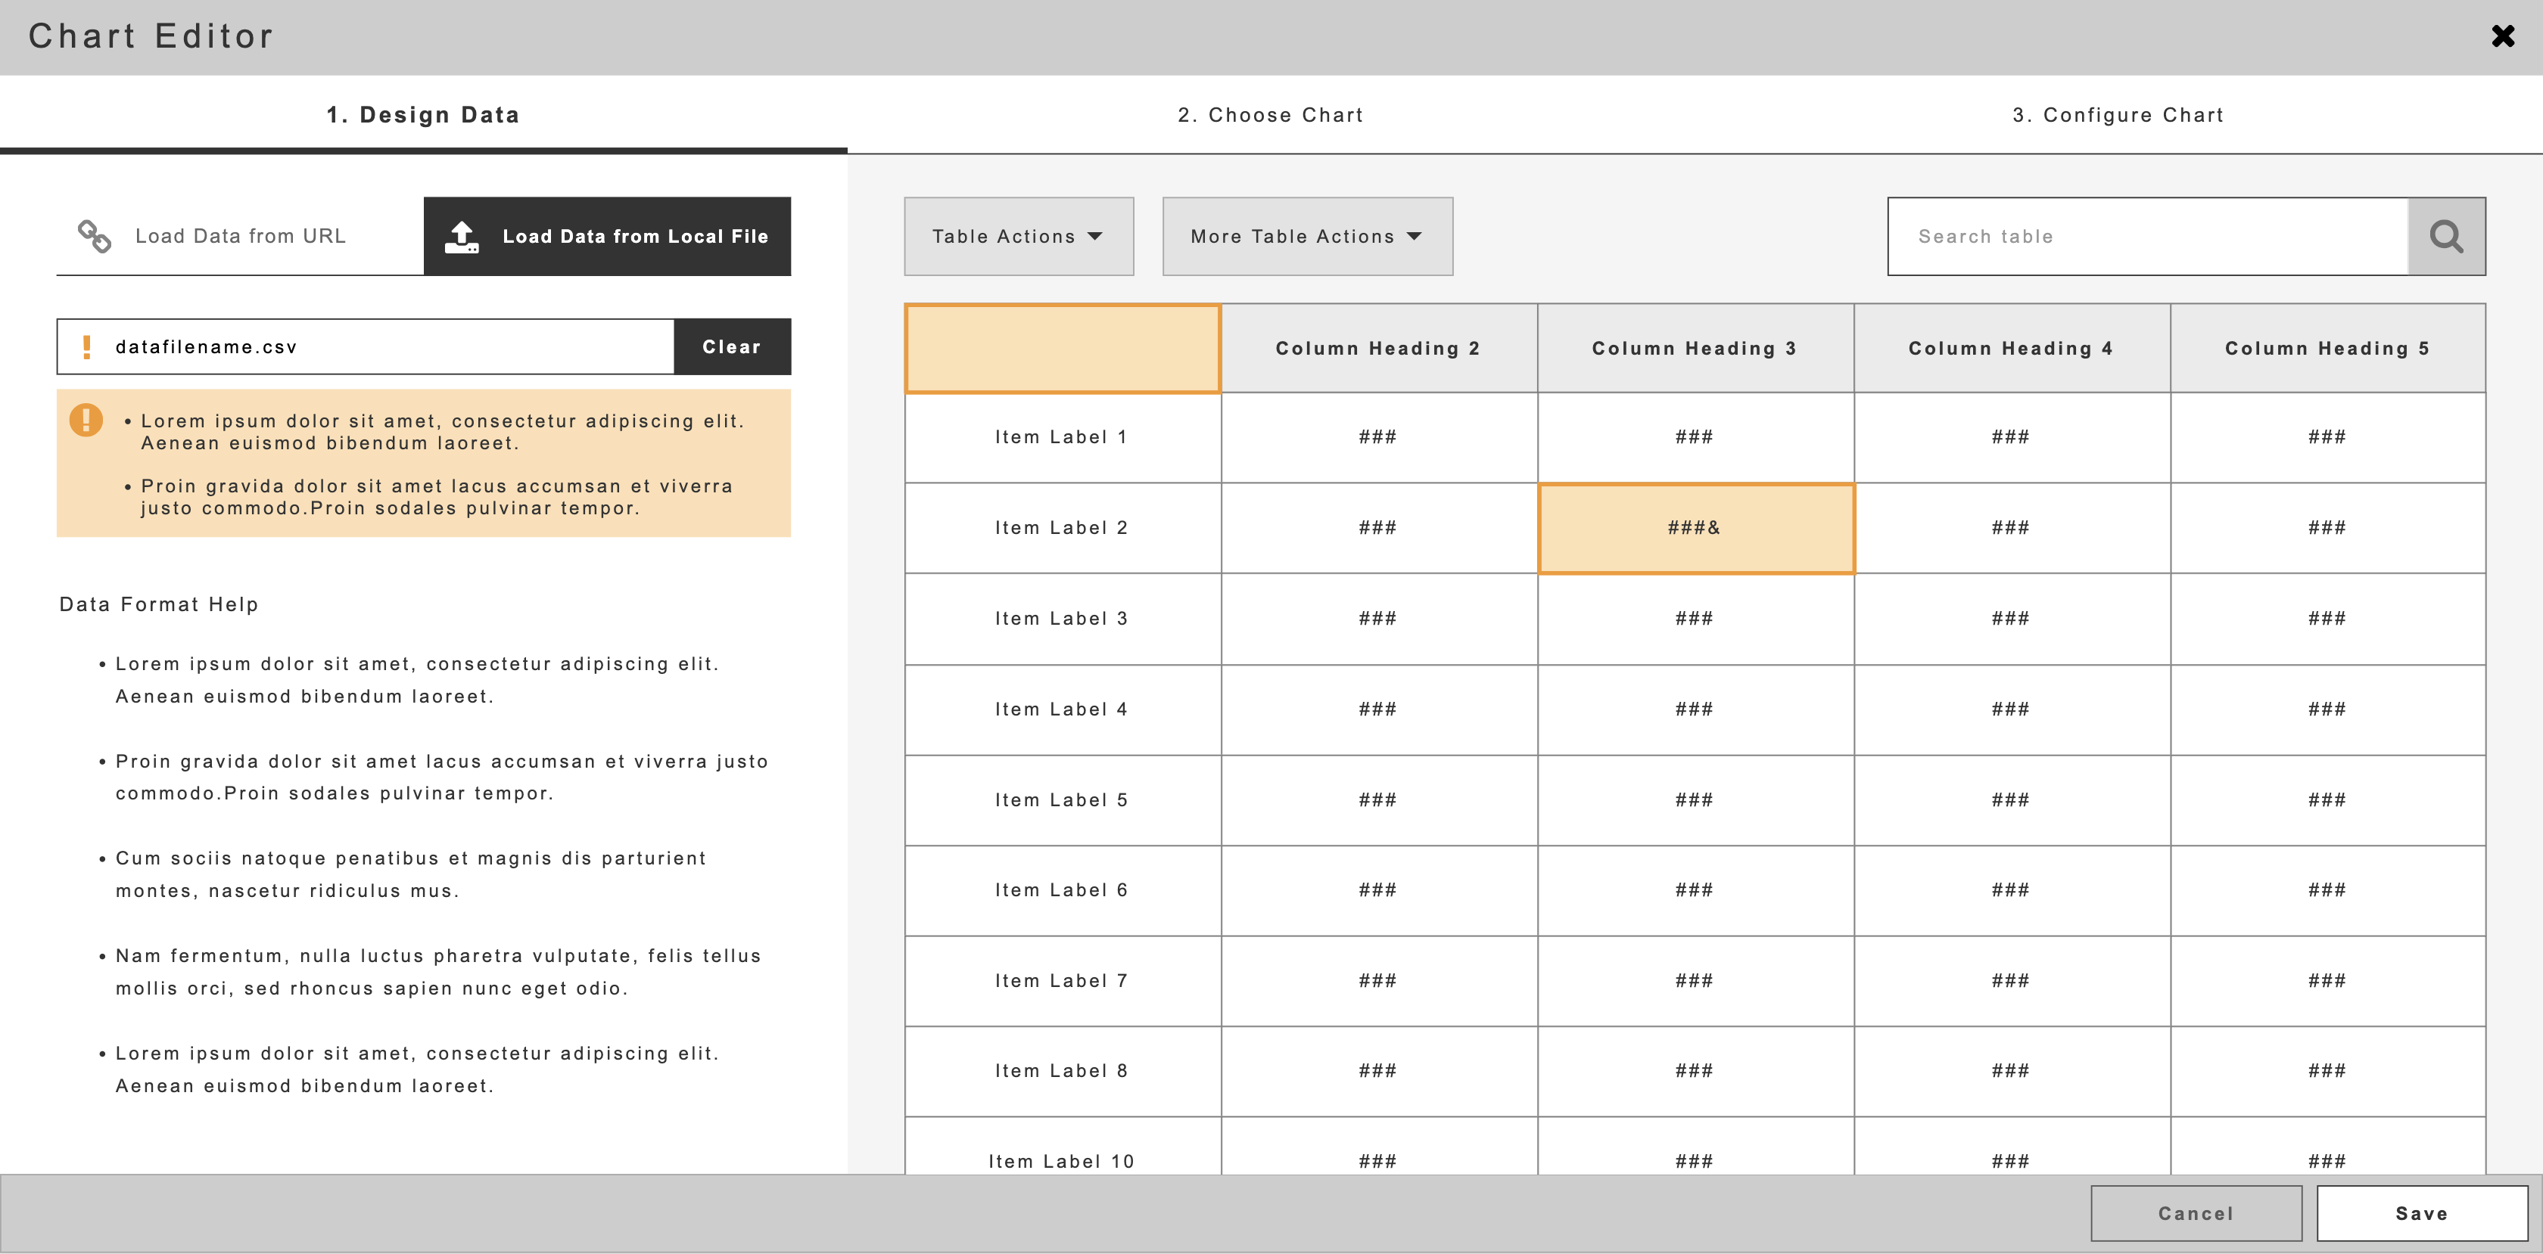Click the datafilename.csv file field
This screenshot has width=2543, height=1254.
[x=366, y=347]
